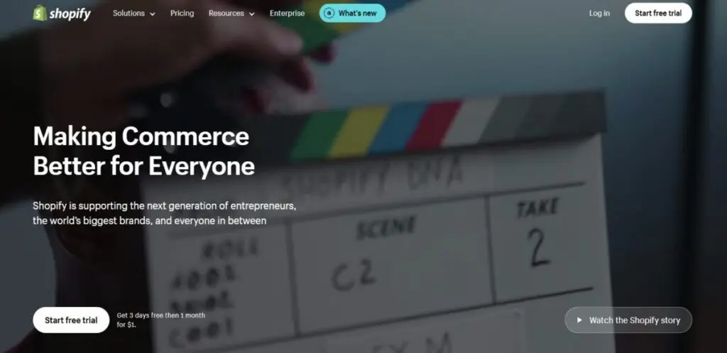Watch the Shopify story video
727x353 pixels.
628,320
